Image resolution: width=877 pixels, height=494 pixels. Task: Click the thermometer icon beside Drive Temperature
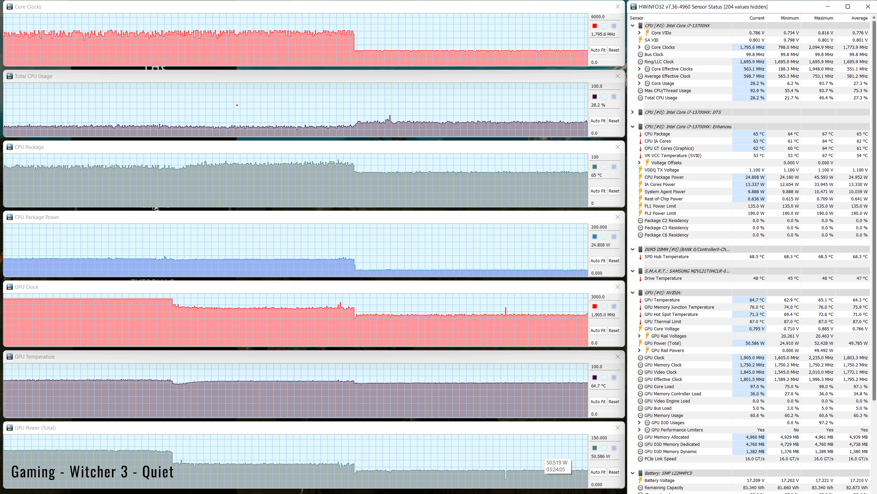(640, 278)
